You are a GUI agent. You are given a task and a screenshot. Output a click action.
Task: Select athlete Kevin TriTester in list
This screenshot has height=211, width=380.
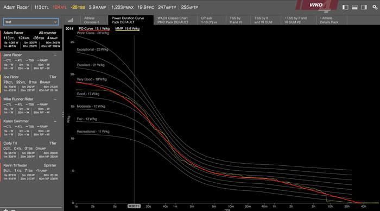coord(31,172)
